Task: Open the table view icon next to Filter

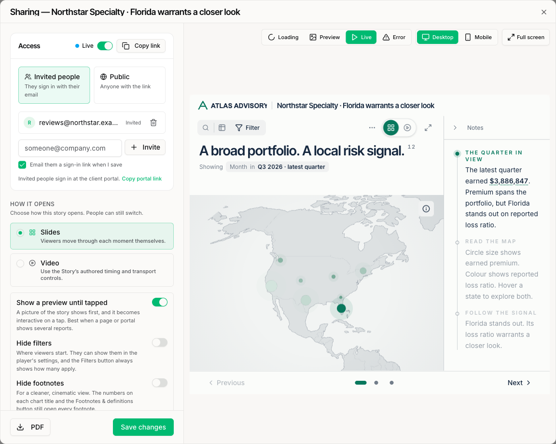Action: click(222, 128)
